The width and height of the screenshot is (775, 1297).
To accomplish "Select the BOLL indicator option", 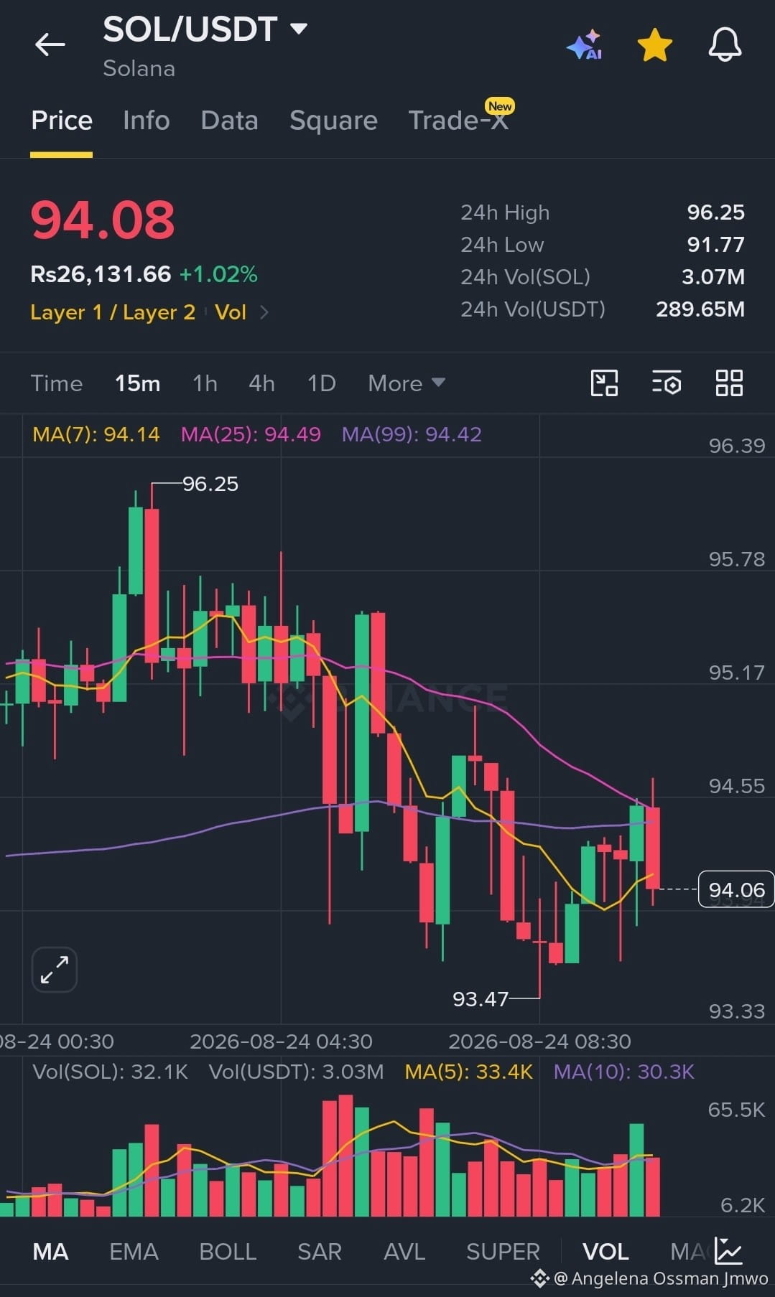I will pos(228,1252).
